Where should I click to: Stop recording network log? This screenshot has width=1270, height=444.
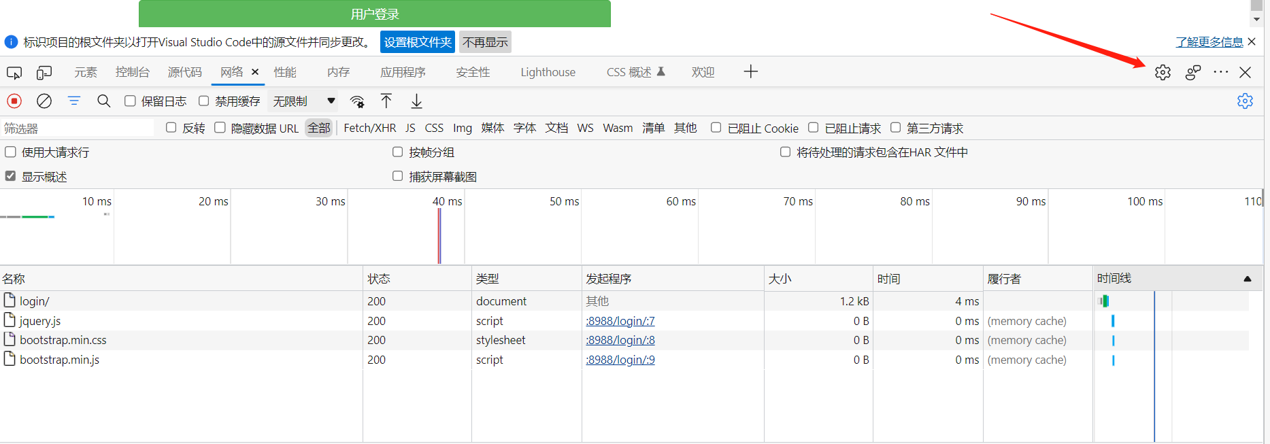click(x=14, y=101)
